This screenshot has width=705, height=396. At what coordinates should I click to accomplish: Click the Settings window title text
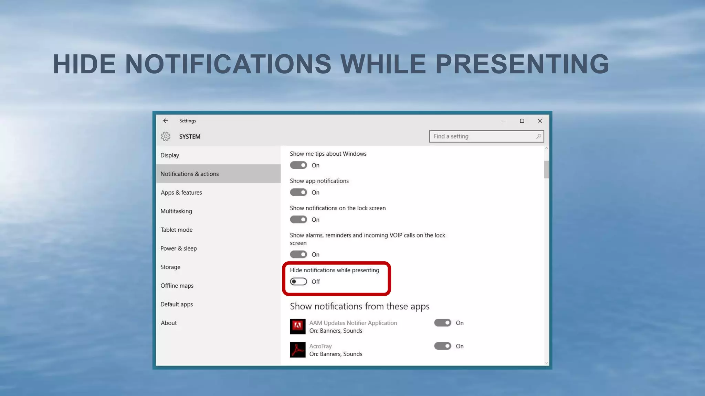pyautogui.click(x=188, y=121)
